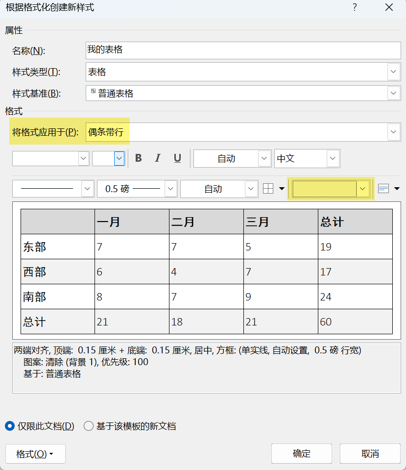Viewport: 406px width, 470px height.
Task: Open font name dropdown
Action: [x=84, y=159]
